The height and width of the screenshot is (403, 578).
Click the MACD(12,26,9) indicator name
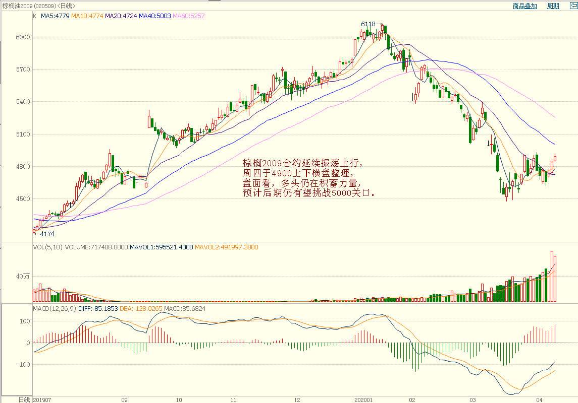(55, 308)
